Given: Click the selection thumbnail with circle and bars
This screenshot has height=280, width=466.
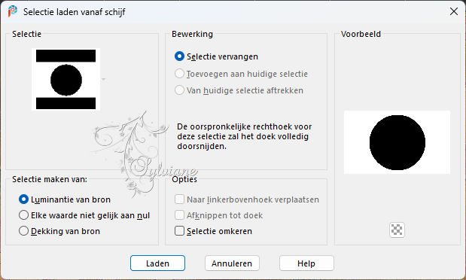Looking at the screenshot, I should [65, 79].
